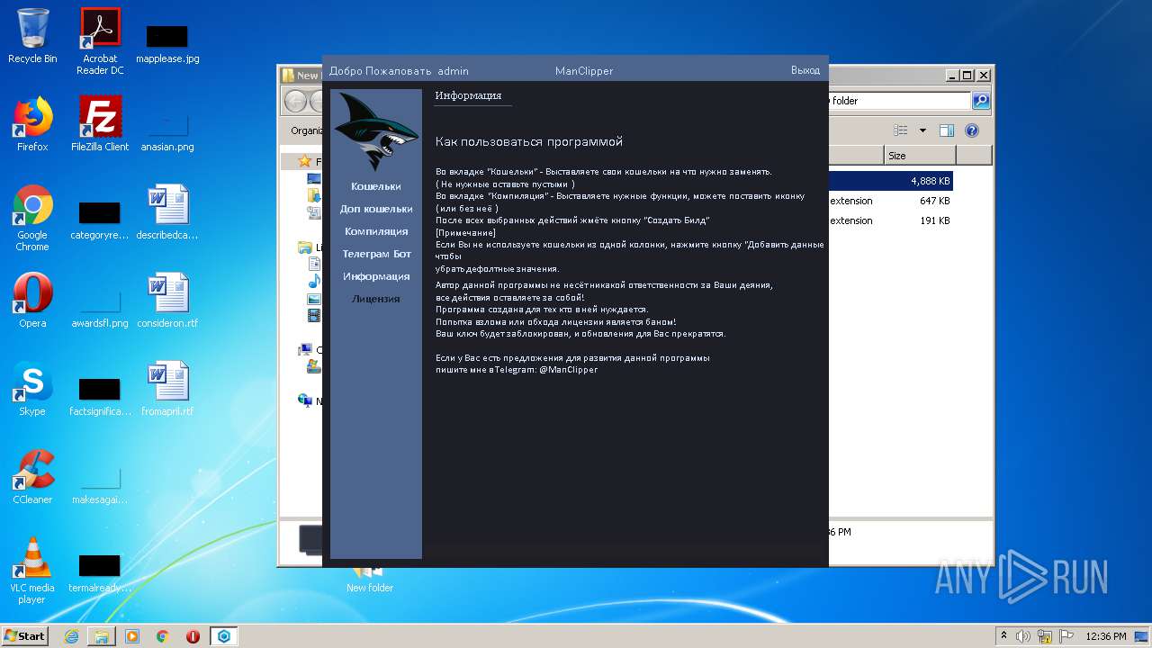Change the view in the Explorer window
The image size is (1152, 648).
901,130
